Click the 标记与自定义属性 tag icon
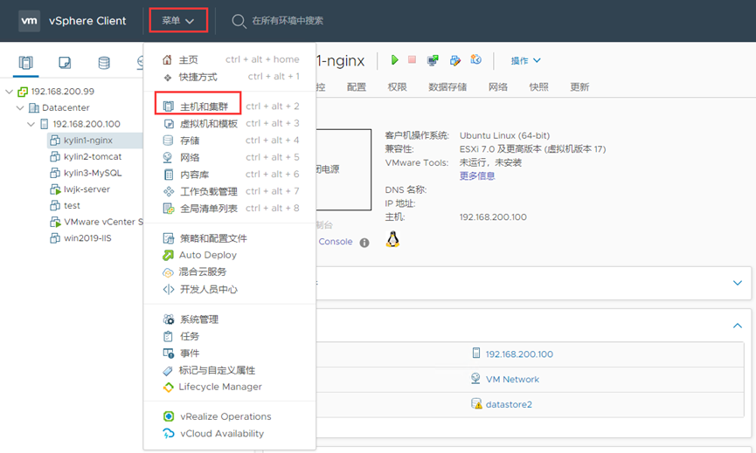The width and height of the screenshot is (756, 453). coord(168,371)
